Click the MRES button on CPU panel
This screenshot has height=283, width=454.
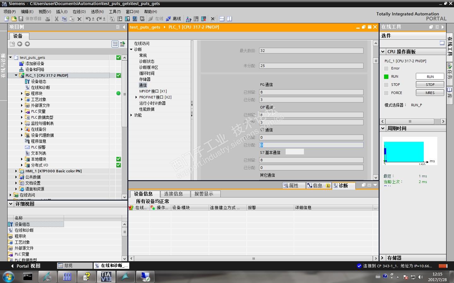[430, 93]
